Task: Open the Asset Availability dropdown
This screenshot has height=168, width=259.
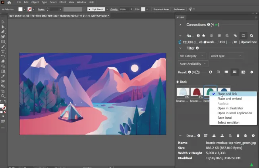Action: click(193, 64)
